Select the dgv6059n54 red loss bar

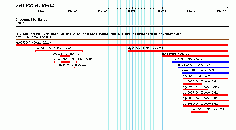206,95
